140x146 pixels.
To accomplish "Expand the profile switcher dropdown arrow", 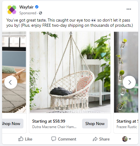I will click(130, 139).
